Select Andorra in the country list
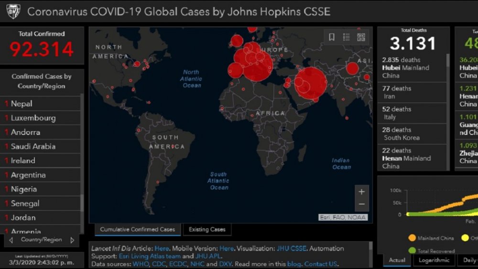This screenshot has height=269, width=478. coord(40,132)
